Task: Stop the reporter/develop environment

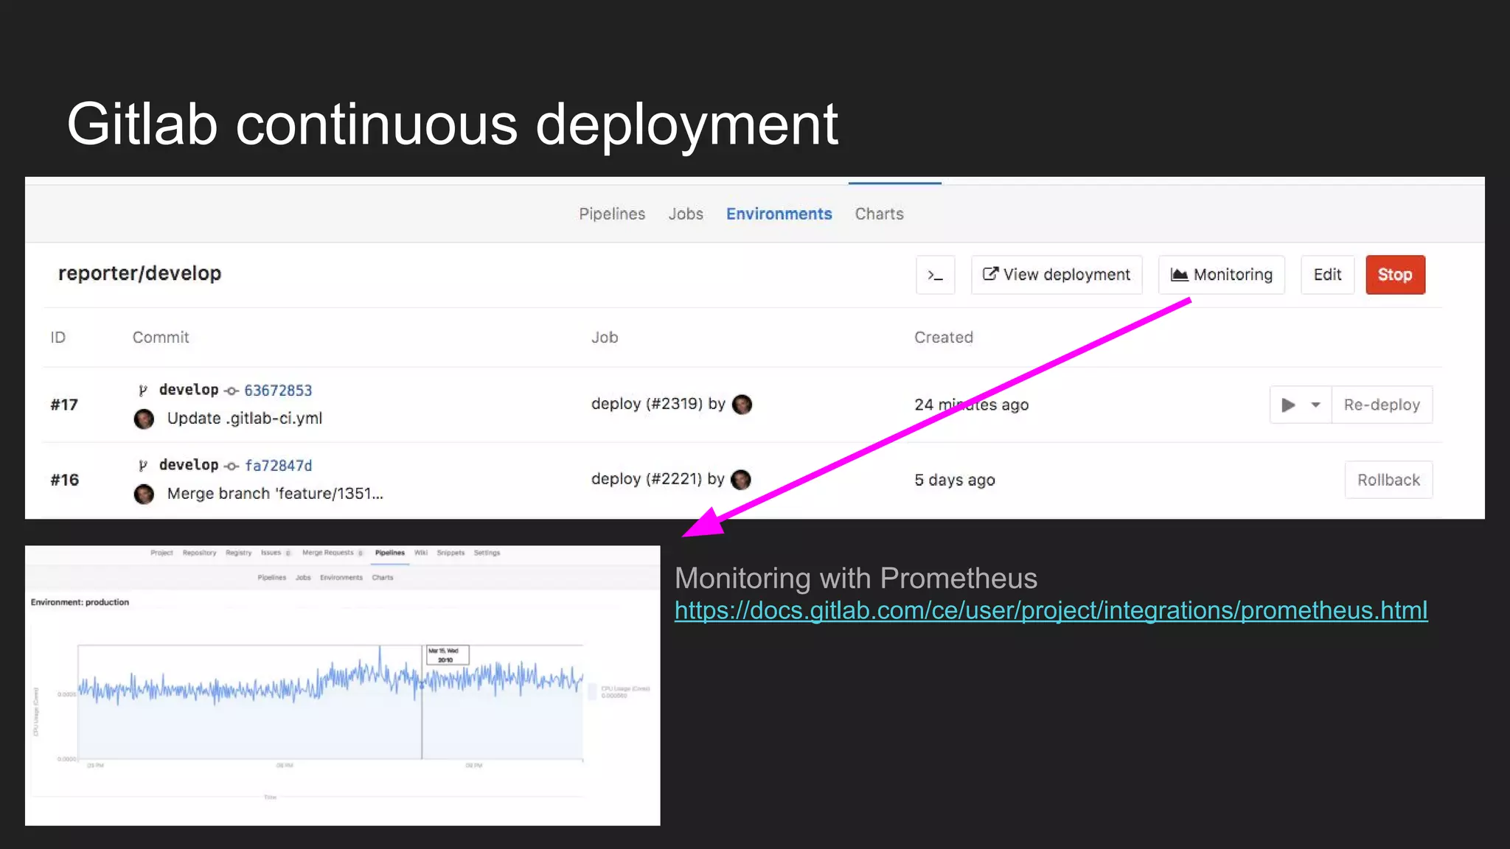Action: 1395,275
